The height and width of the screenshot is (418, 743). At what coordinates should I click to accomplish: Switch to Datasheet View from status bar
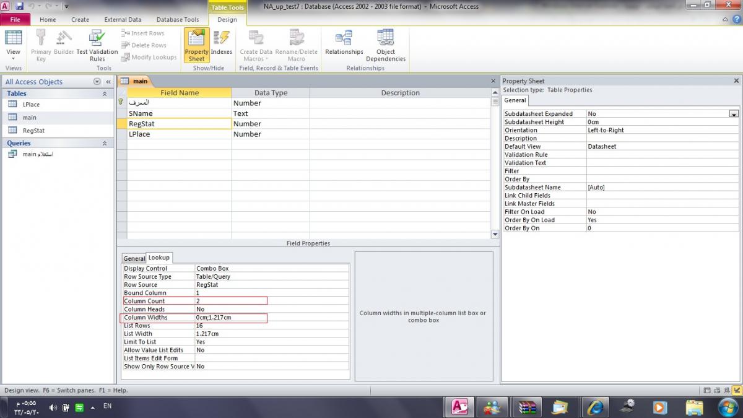pyautogui.click(x=707, y=390)
